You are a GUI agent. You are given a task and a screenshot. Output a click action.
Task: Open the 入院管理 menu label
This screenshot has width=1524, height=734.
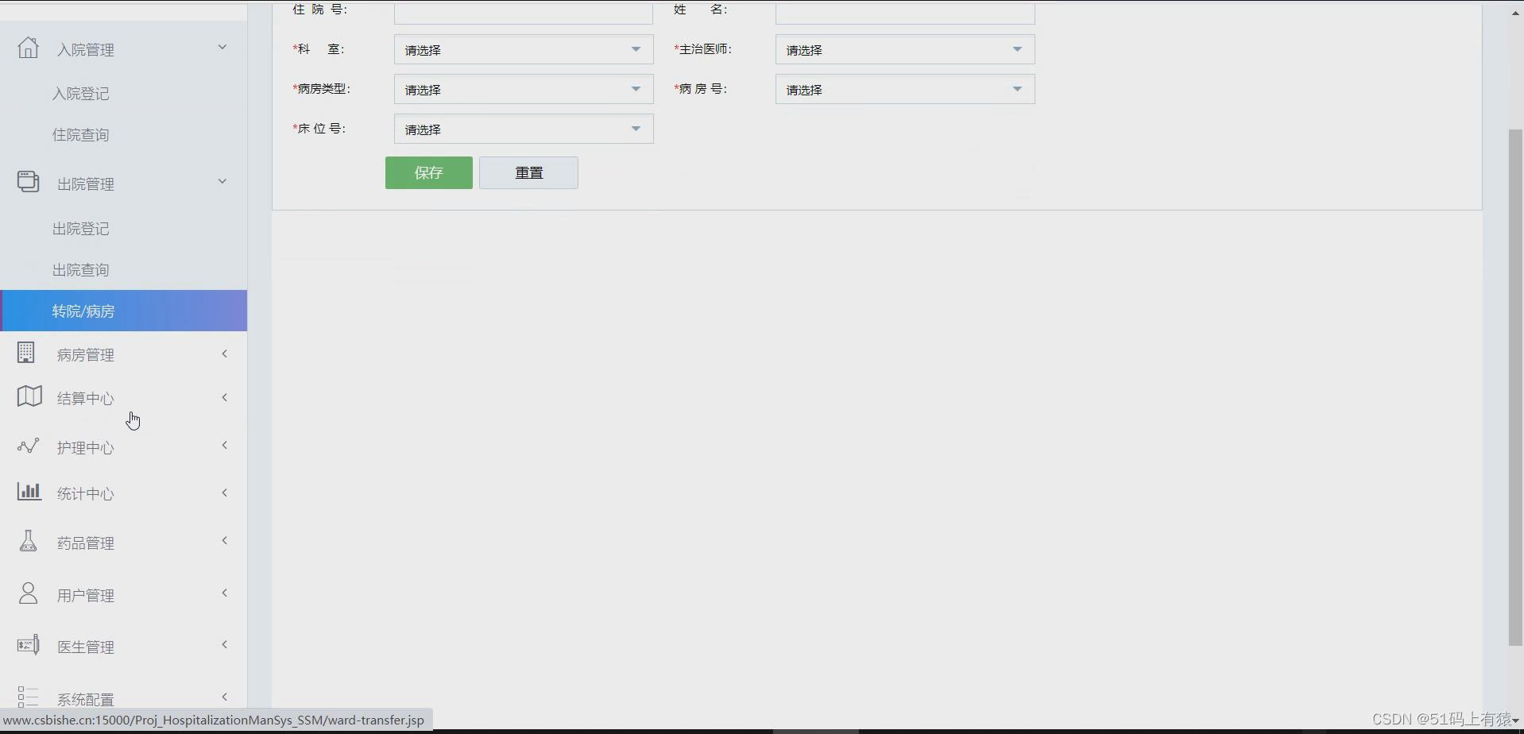(86, 50)
